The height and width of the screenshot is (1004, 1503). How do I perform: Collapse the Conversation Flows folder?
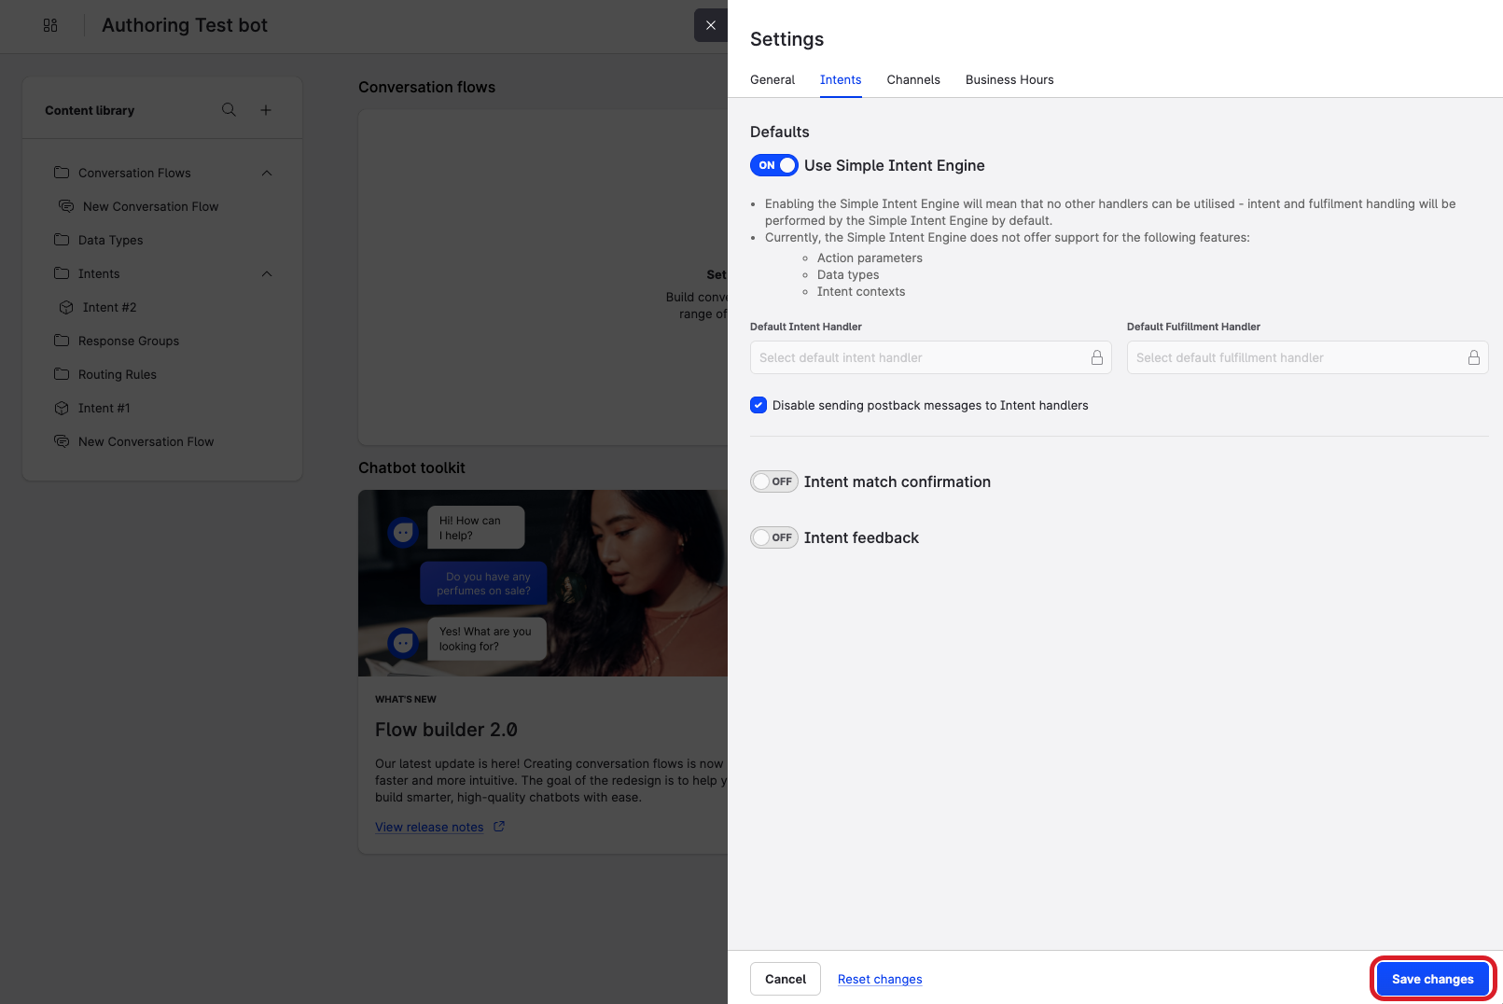click(x=267, y=173)
